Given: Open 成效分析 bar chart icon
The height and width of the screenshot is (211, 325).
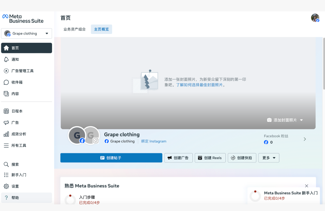Looking at the screenshot, I should pyautogui.click(x=6, y=134).
